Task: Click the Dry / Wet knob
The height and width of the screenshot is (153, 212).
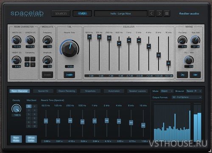Action: 189,60
